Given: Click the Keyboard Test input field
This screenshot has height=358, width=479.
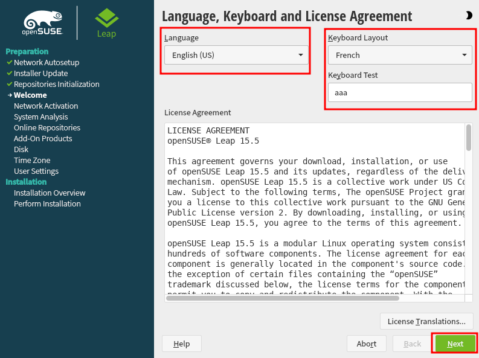Looking at the screenshot, I should coord(400,92).
